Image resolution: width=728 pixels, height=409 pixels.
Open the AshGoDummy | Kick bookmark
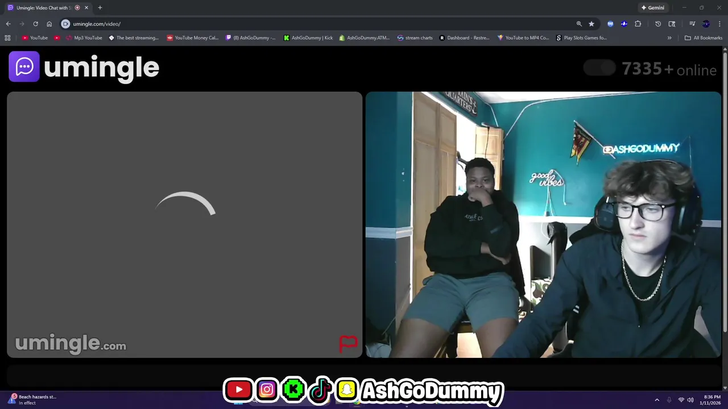pos(308,38)
